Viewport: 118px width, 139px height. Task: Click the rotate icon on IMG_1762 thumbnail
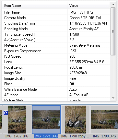(6, 113)
